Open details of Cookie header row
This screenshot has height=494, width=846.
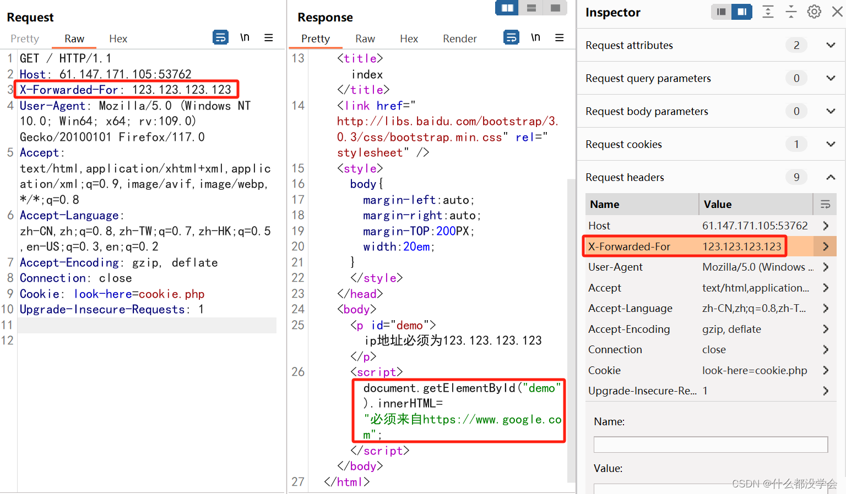826,370
